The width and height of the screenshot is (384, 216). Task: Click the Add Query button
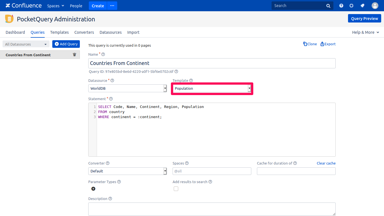click(66, 44)
